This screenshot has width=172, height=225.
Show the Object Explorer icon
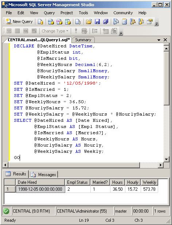click(133, 22)
